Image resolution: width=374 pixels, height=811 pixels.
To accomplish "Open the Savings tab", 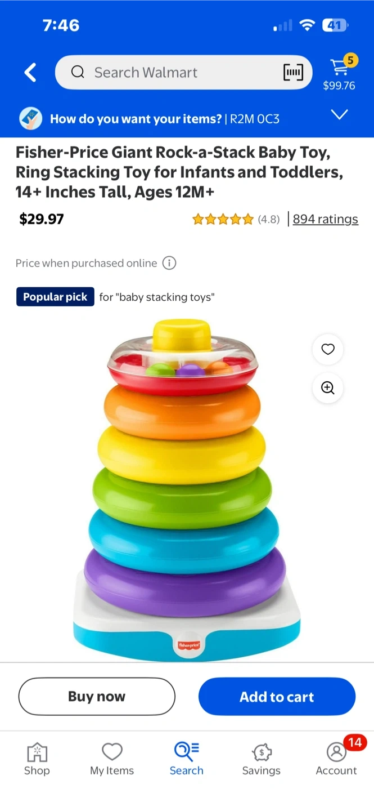I will (x=262, y=759).
